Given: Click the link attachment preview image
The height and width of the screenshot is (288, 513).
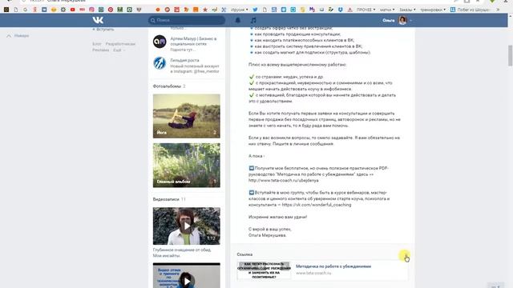Looking at the screenshot, I should (264, 270).
